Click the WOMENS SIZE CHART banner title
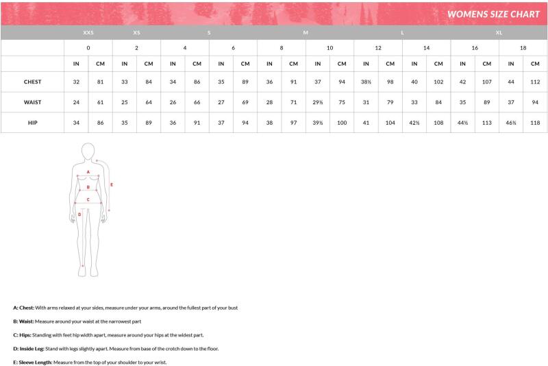The width and height of the screenshot is (548, 366). 493,14
